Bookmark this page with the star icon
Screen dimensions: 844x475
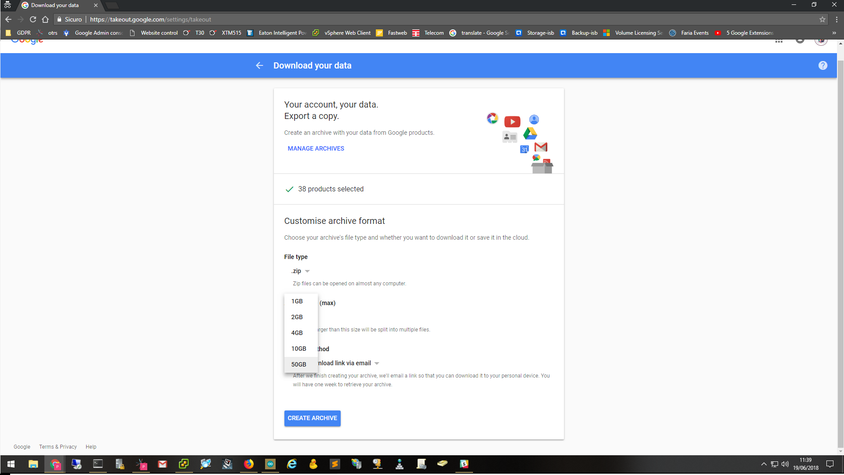(x=822, y=19)
